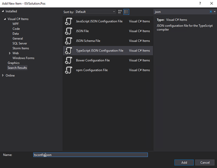Select the 'Bower Configuration File' row text
217x168 pixels.
(93, 60)
